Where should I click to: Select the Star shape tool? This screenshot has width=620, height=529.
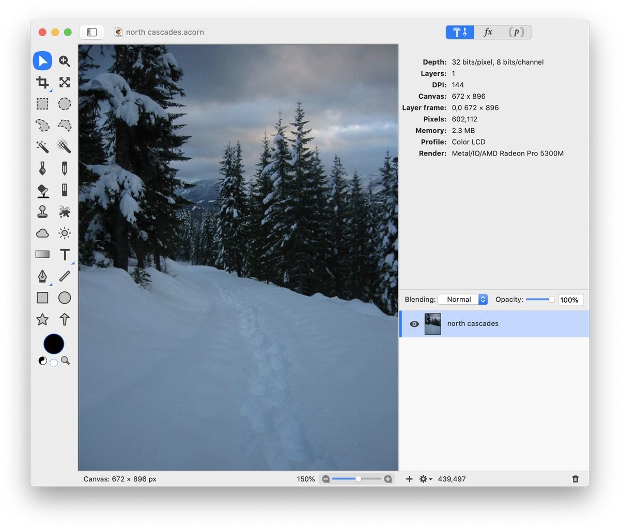(42, 320)
